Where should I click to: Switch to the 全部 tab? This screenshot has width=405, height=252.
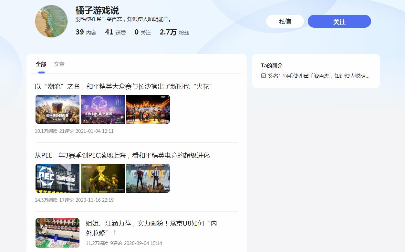[x=41, y=64]
